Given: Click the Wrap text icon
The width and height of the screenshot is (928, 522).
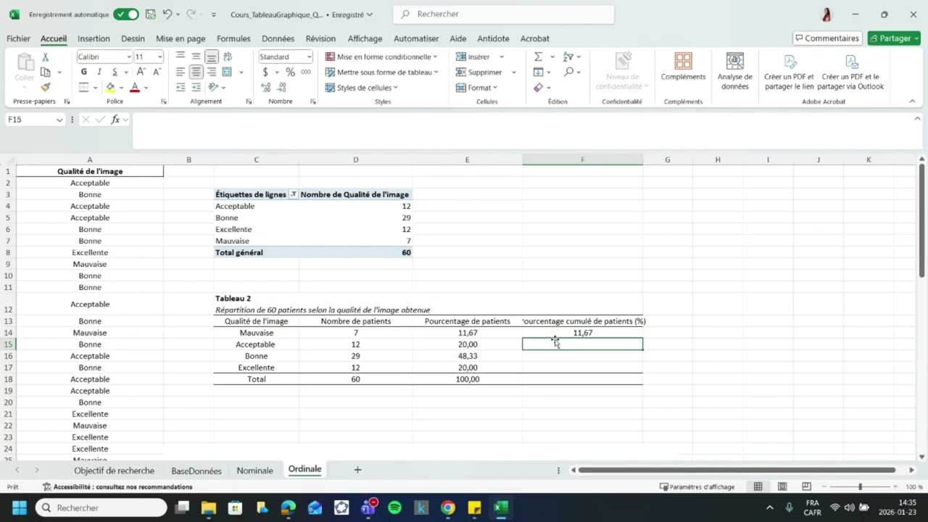Looking at the screenshot, I should (228, 57).
